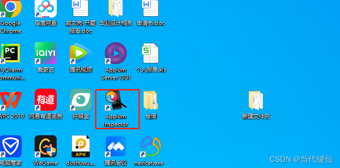Click the '个人账单.xls' file name text
340x168 pixels.
click(x=151, y=70)
